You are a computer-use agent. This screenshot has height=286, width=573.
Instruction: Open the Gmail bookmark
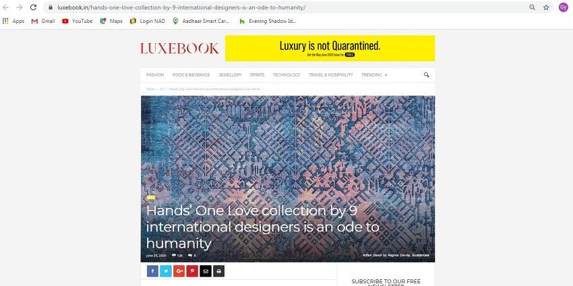tap(43, 21)
